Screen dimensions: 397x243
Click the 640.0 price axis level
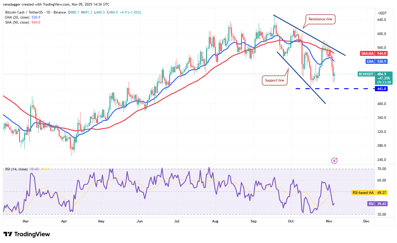pyautogui.click(x=382, y=20)
